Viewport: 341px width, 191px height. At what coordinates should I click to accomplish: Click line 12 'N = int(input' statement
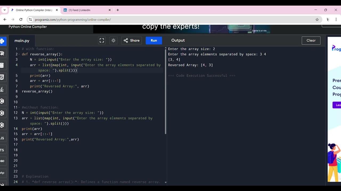(63, 113)
